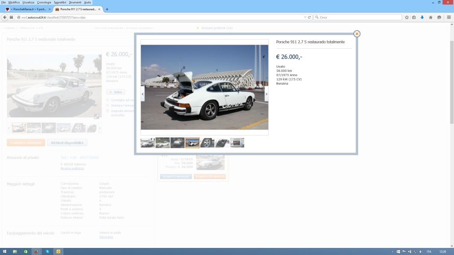Select the wheel close-up gallery thumbnail
The image size is (454, 255).
[x=207, y=143]
